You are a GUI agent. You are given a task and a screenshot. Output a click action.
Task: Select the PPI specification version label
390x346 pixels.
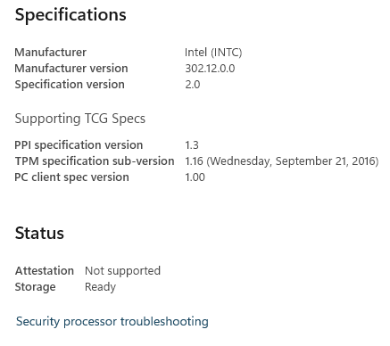(x=79, y=145)
